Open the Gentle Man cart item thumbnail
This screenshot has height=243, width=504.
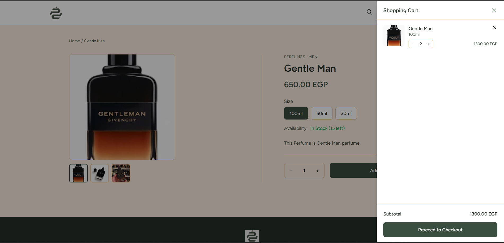394,36
